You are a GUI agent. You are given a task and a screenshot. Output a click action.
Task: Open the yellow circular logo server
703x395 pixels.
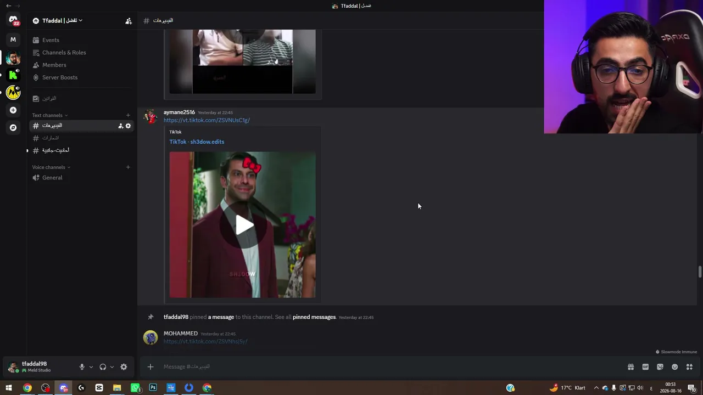[x=13, y=93]
